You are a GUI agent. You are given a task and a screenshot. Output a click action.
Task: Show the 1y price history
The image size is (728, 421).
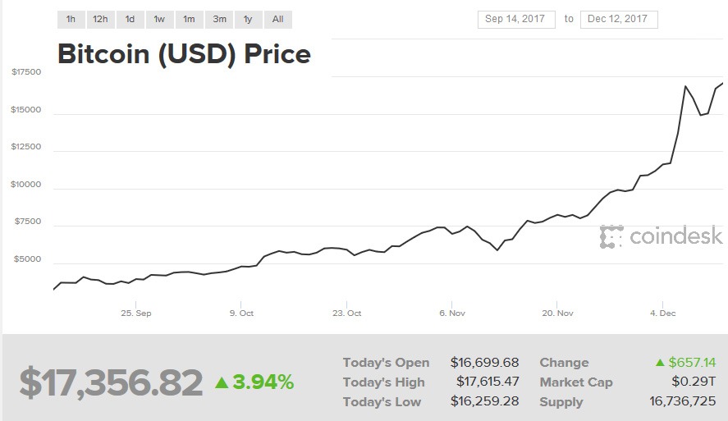[248, 19]
